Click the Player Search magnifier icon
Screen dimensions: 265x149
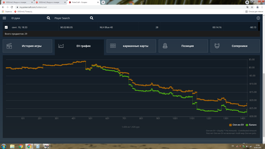pyautogui.click(x=92, y=18)
